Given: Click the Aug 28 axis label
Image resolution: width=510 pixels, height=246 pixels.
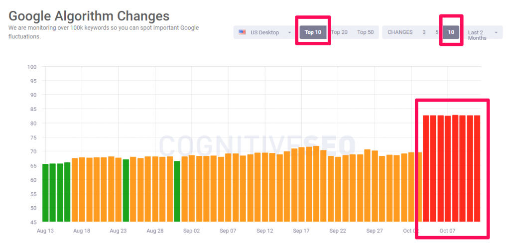Looking at the screenshot, I should pyautogui.click(x=155, y=231).
